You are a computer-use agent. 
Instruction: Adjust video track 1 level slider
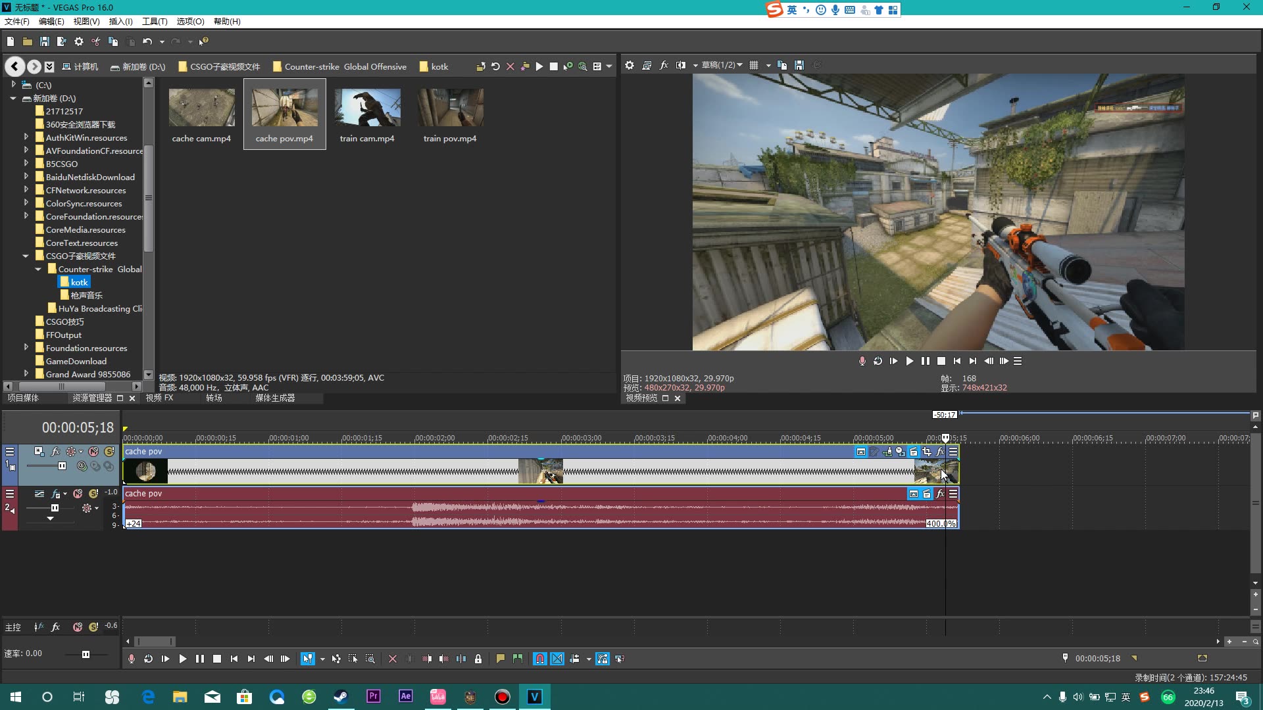click(62, 466)
